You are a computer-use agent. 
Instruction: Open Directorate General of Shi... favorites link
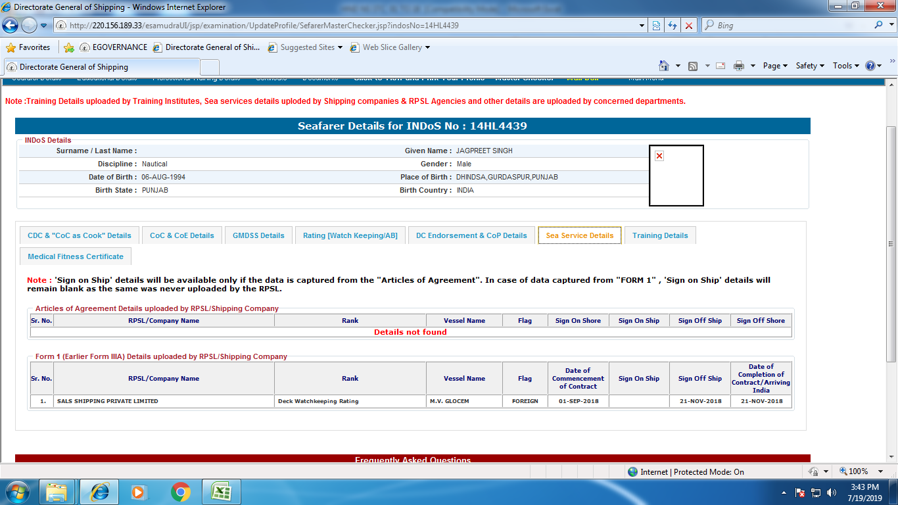pos(206,47)
